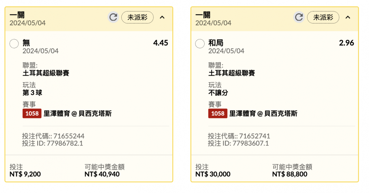Click refresh icon on left bet card
Screen dimensions: 369x193
113,17
